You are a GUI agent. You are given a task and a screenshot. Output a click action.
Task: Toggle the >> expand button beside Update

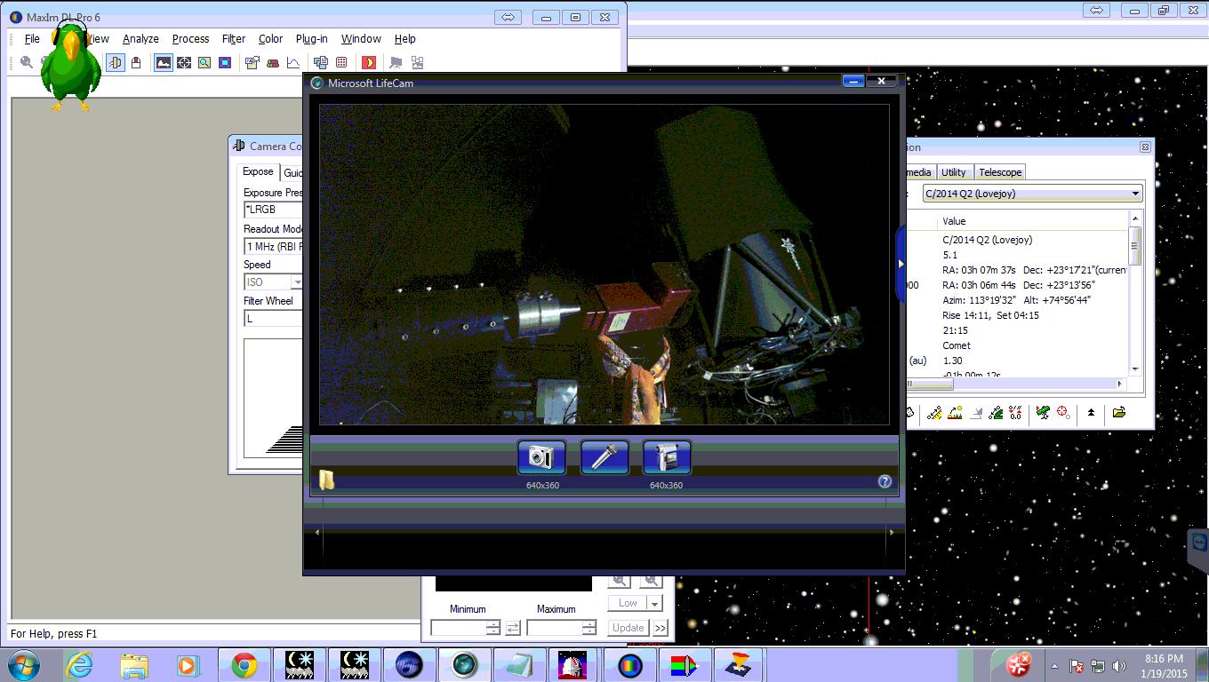pyautogui.click(x=661, y=628)
